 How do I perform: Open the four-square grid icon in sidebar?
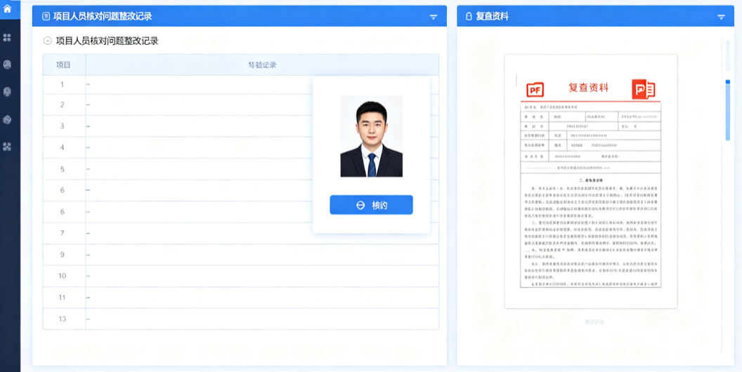7,37
